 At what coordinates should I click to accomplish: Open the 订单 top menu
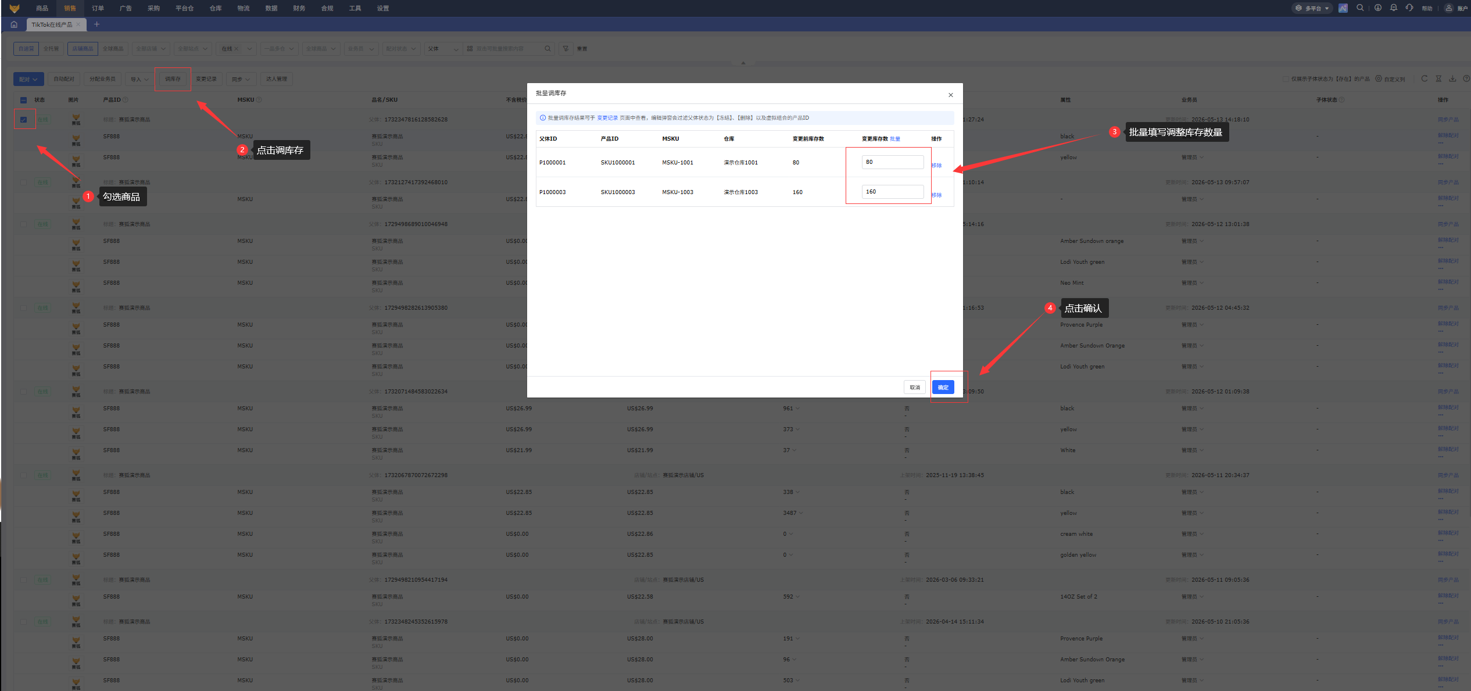click(x=98, y=8)
